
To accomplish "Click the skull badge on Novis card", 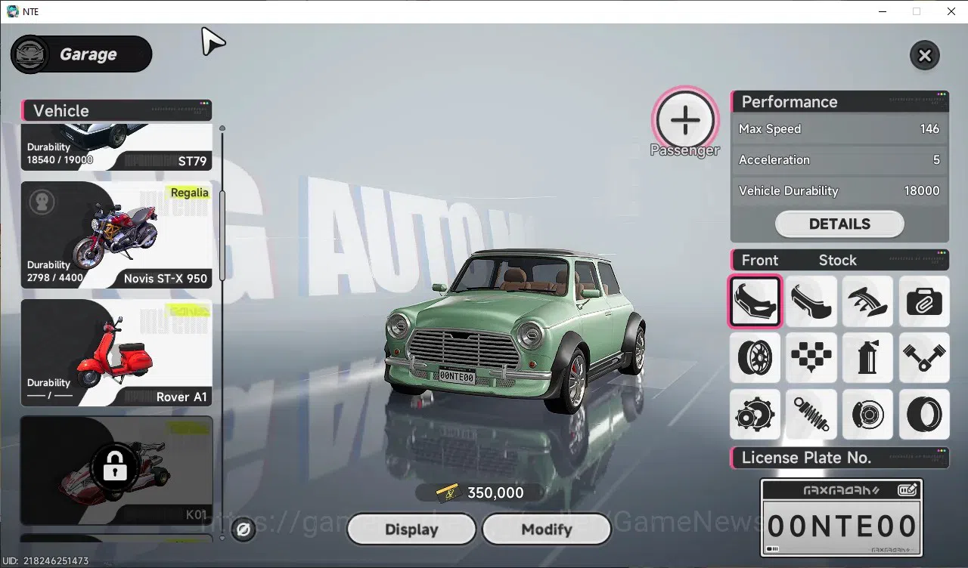I will 42,202.
